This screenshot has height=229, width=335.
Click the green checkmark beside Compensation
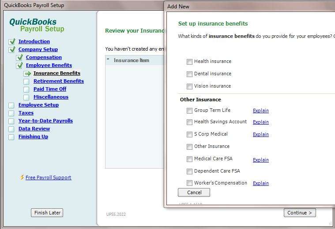click(x=20, y=57)
